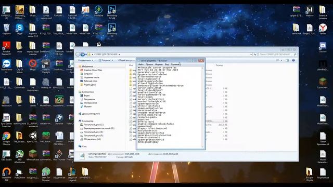Click the Discord desktop icon
Image resolution: width=333 pixels, height=187 pixels.
click(323, 47)
